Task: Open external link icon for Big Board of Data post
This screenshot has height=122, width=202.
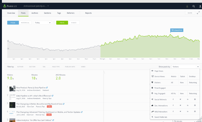Action: (x=64, y=104)
